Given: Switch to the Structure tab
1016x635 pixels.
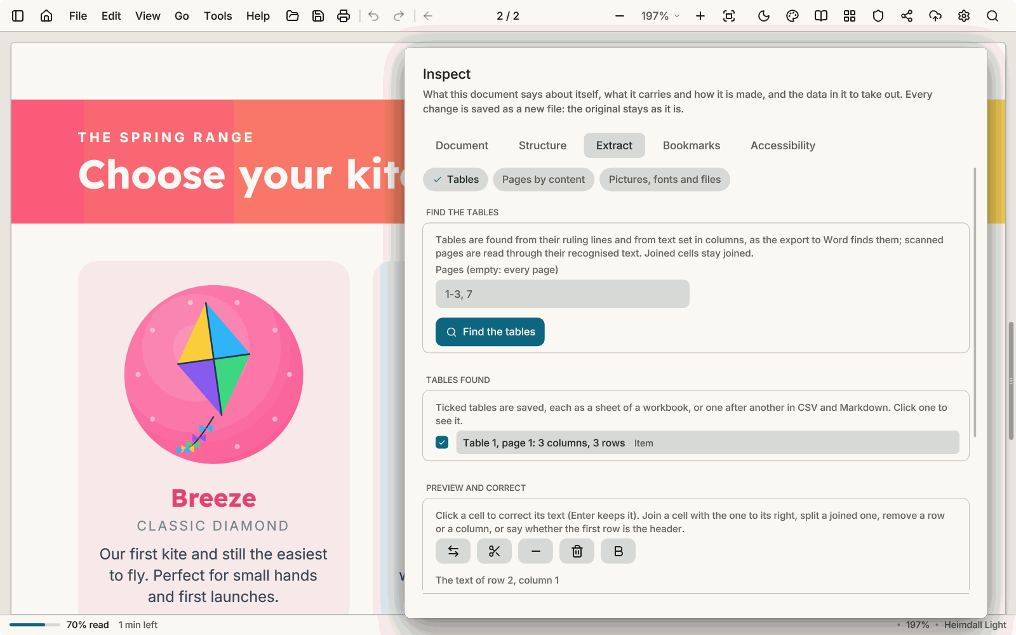Looking at the screenshot, I should pyautogui.click(x=542, y=145).
